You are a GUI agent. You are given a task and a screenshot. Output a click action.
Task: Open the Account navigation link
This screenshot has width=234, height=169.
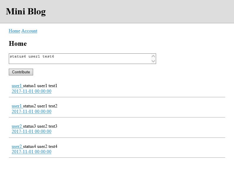(29, 31)
